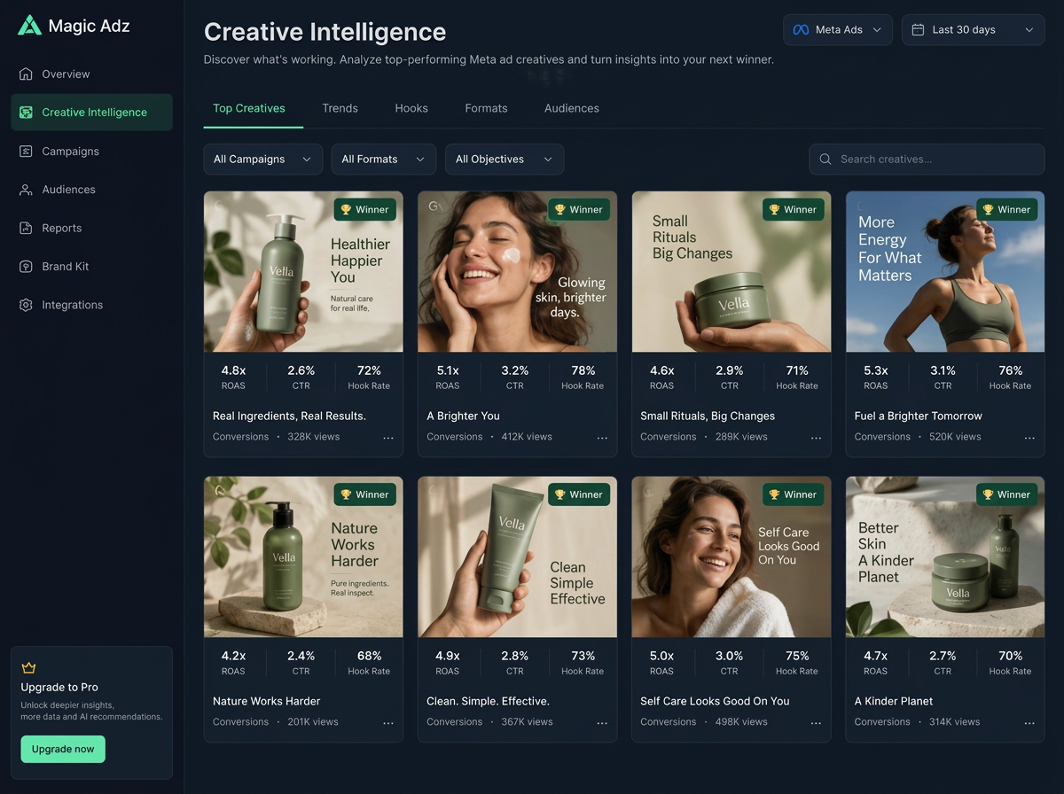Click the title 'Fuel a Brighter Tomorrow'

pos(918,416)
